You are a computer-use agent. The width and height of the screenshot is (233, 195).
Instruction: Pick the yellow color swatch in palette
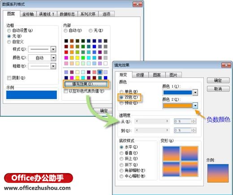pos(78,58)
